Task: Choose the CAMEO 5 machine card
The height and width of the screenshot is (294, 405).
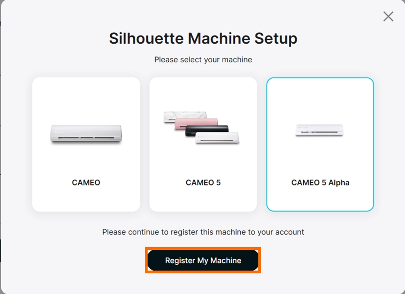Action: coord(203,144)
